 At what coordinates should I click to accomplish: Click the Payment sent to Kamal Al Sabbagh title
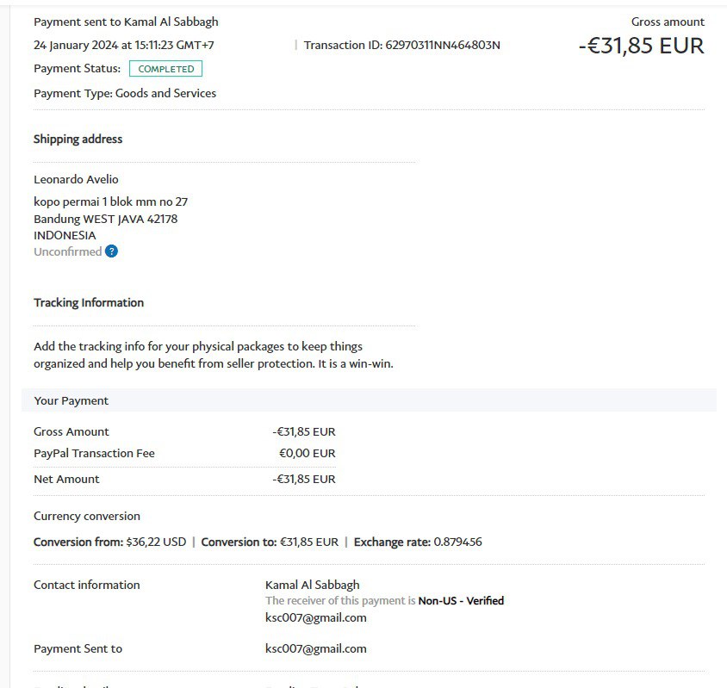[126, 22]
